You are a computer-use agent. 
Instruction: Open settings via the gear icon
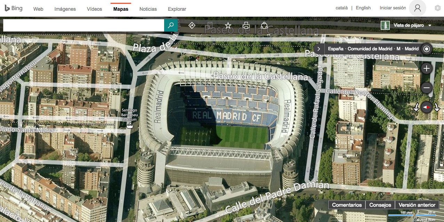tap(438, 8)
